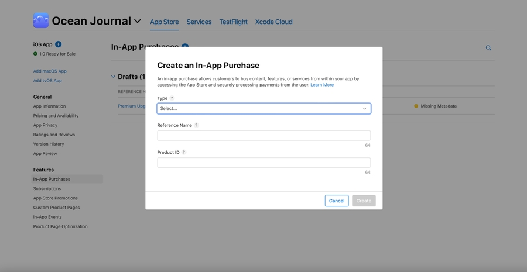Open the Xcode Cloud tab

click(x=273, y=22)
